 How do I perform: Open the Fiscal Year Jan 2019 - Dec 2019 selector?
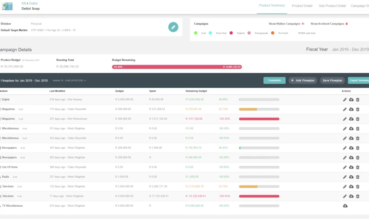[x=350, y=50]
